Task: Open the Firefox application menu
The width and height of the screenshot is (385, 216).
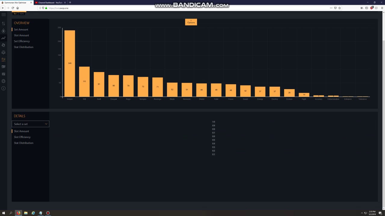Action: click(382, 8)
